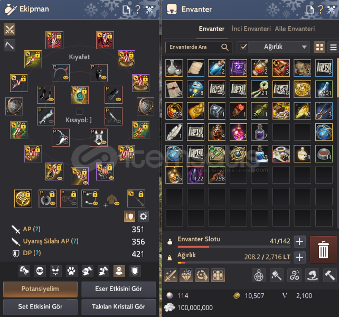This screenshot has width=339, height=317.
Task: Select the life skill tool icon
Action: [10, 46]
